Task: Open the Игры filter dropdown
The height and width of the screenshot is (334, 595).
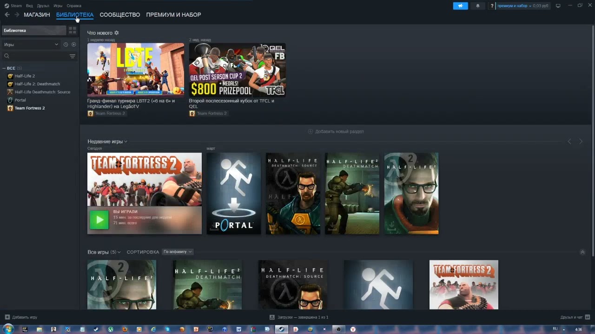Action: (31, 45)
